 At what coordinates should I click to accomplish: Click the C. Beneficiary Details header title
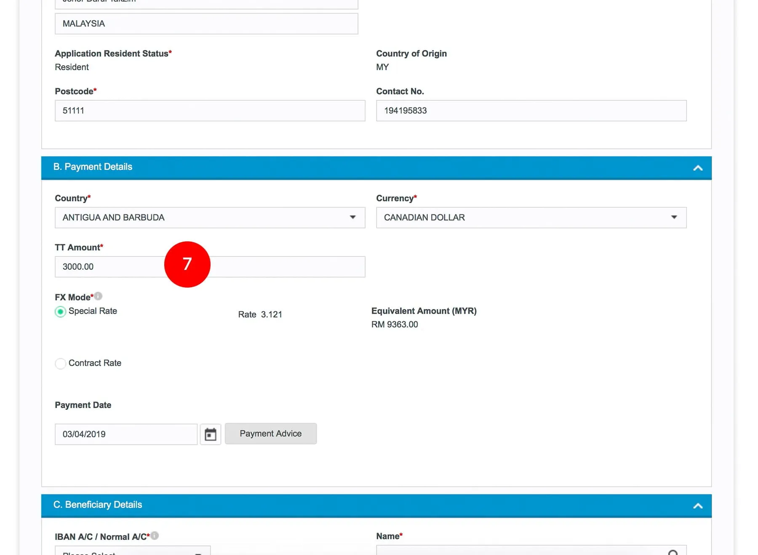98,505
